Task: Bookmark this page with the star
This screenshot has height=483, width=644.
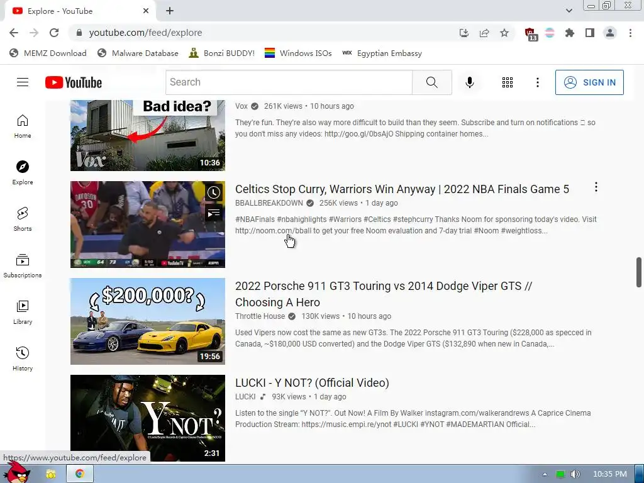Action: coord(504,33)
